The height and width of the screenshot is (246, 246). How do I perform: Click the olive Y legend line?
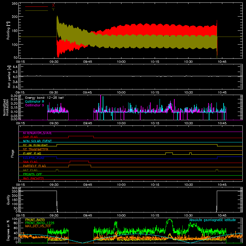point(36,10)
